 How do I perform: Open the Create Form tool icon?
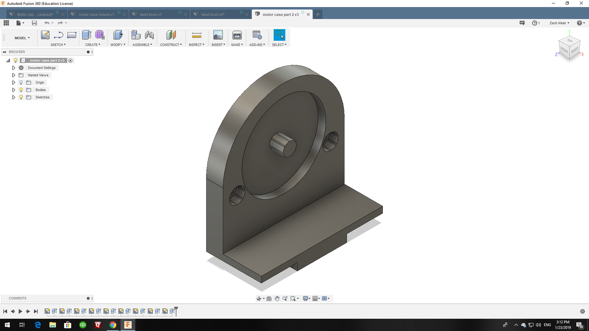[x=100, y=35]
